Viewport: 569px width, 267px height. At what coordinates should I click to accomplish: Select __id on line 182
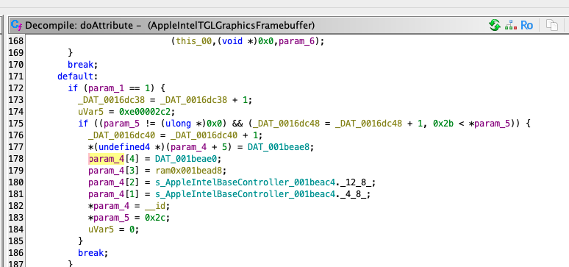155,206
